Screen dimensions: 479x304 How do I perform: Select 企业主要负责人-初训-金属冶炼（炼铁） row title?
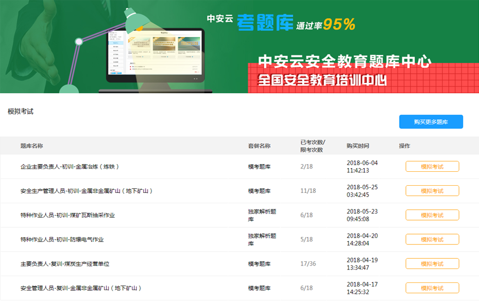tap(70, 167)
